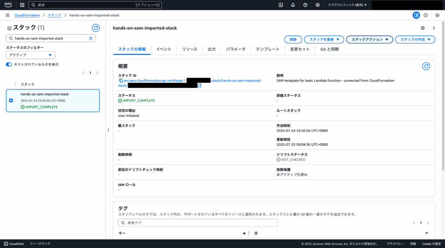Focus the stack name search field
The height and width of the screenshot is (248, 445).
pyautogui.click(x=51, y=38)
